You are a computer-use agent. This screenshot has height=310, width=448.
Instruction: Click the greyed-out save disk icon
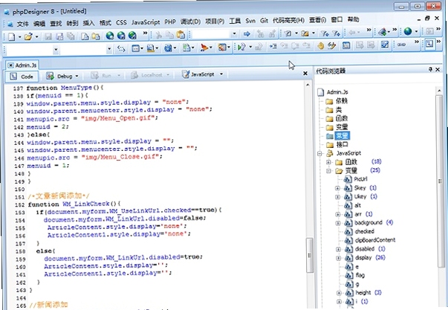(48, 36)
